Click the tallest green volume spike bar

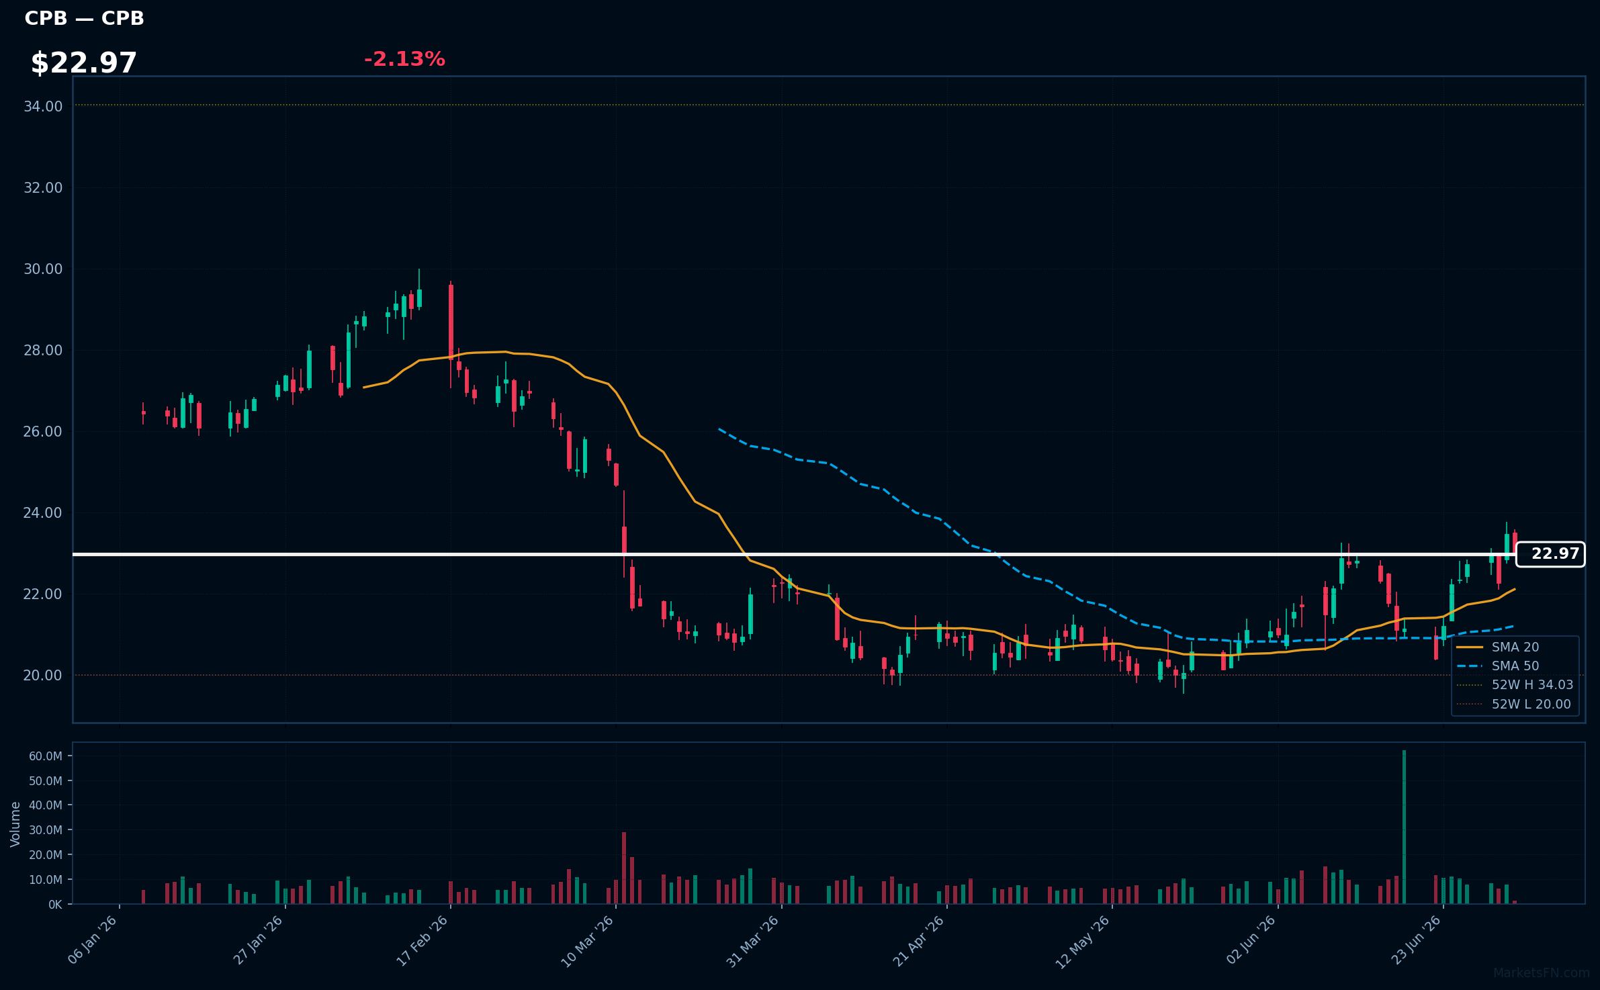tap(1404, 827)
